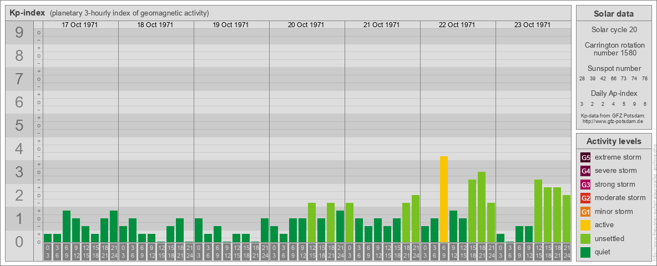The width and height of the screenshot is (657, 266).
Task: Click the 'extreme storm' legend label
Action: click(618, 157)
